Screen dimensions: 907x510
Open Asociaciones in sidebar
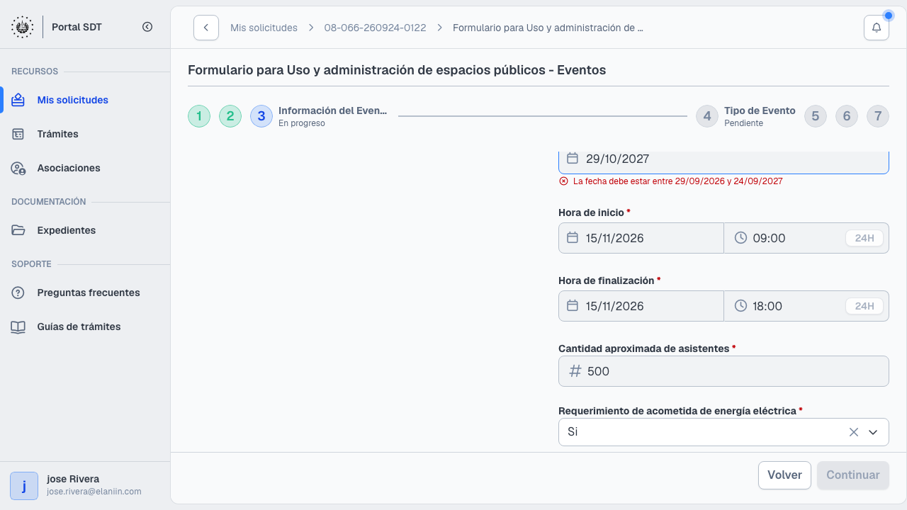pyautogui.click(x=85, y=168)
